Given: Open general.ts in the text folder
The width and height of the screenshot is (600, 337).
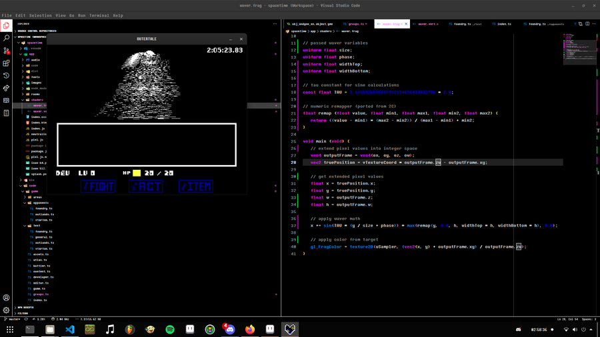Looking at the screenshot, I should (43, 237).
